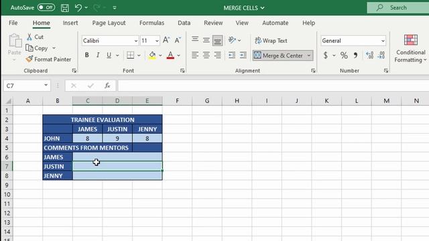Open the File tab

(x=13, y=23)
